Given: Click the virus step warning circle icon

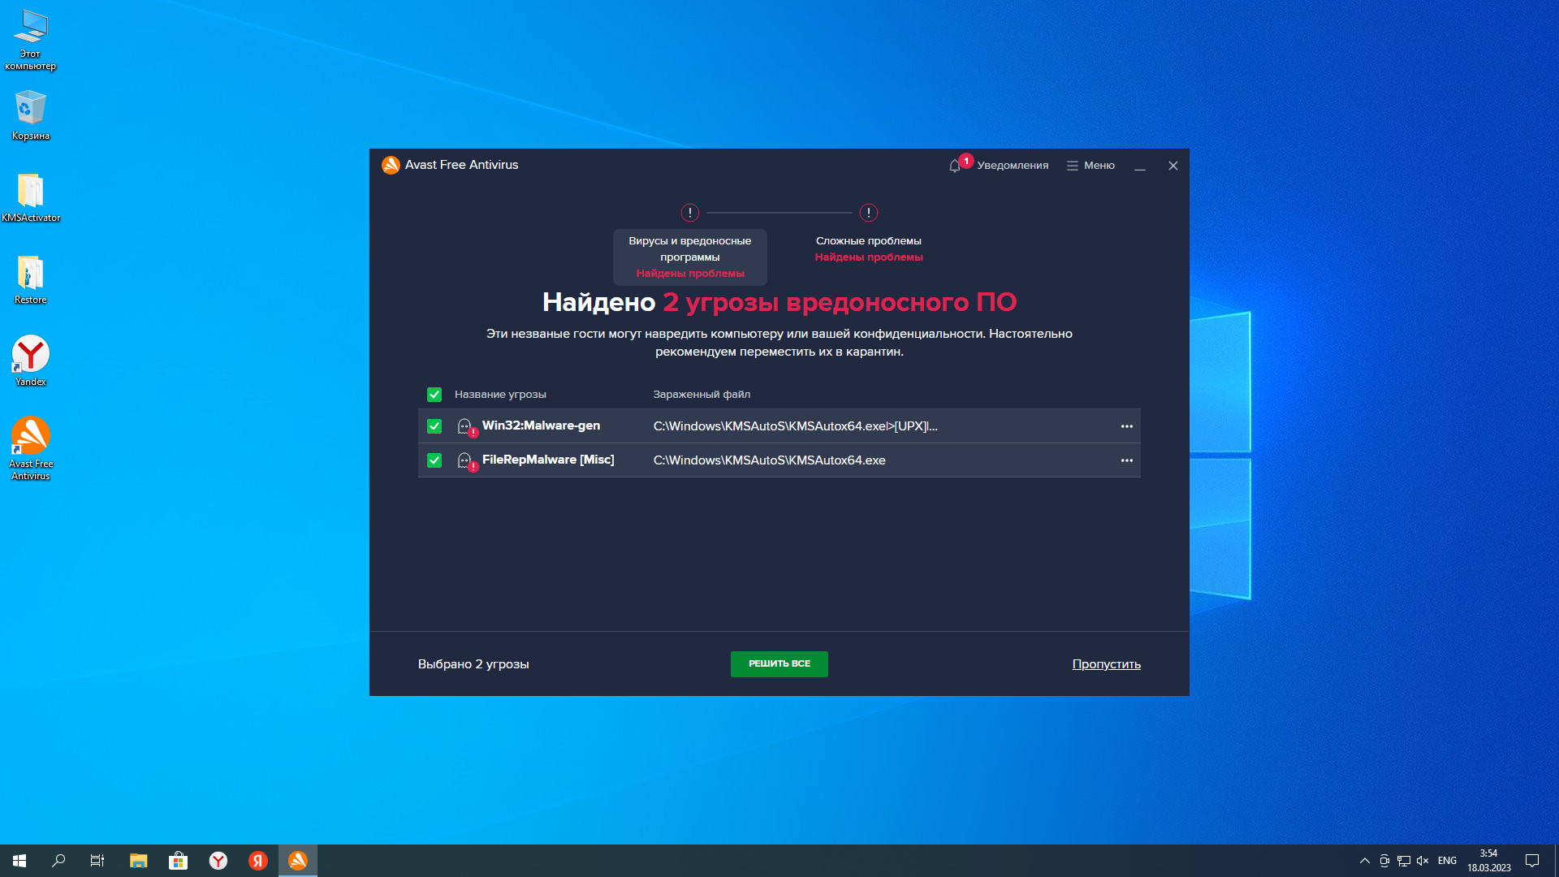Looking at the screenshot, I should coord(690,213).
